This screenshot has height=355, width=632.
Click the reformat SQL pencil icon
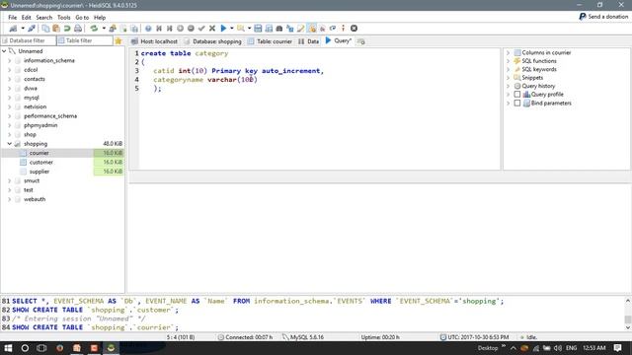pyautogui.click(x=300, y=29)
